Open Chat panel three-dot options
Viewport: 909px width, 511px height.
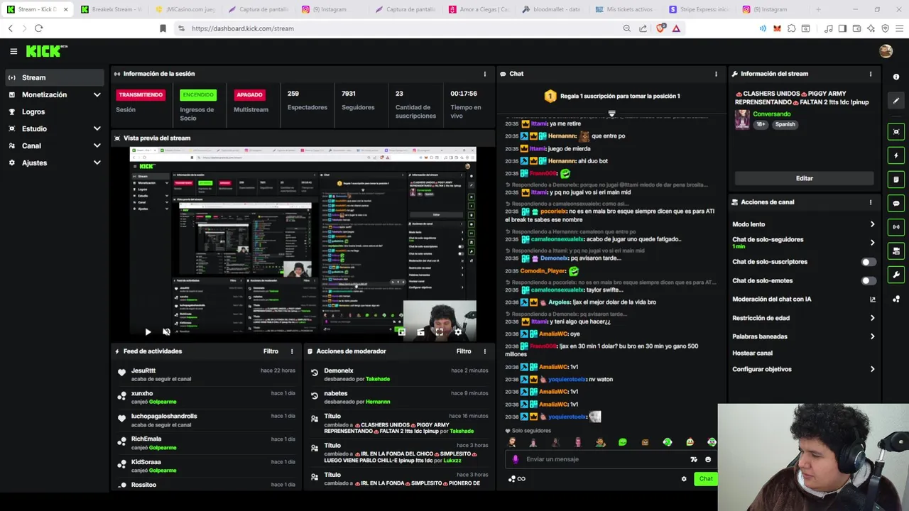(716, 74)
